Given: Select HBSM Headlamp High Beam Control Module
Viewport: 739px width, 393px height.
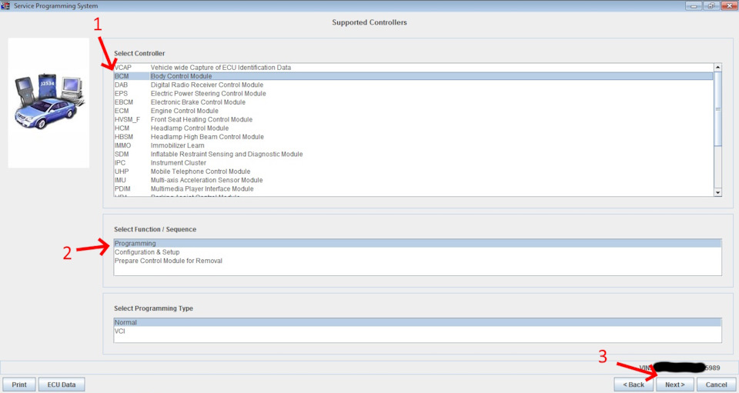Looking at the screenshot, I should 413,137.
